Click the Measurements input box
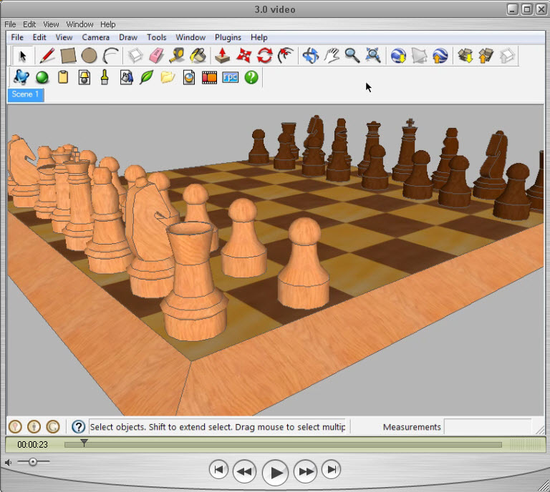The image size is (550, 492). [x=487, y=427]
